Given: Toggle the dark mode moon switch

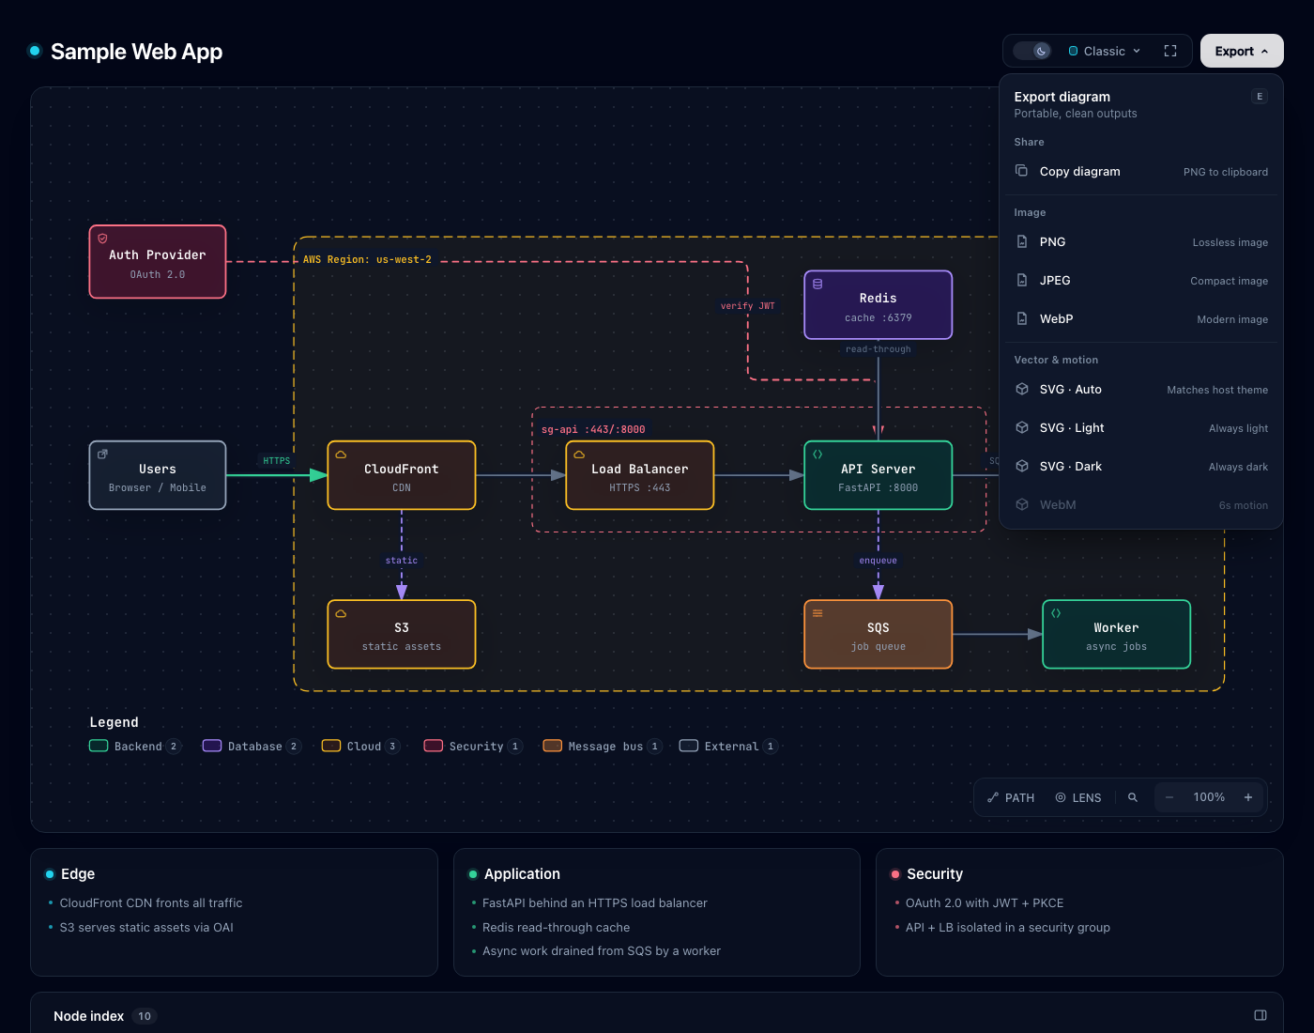Looking at the screenshot, I should click(x=1032, y=51).
